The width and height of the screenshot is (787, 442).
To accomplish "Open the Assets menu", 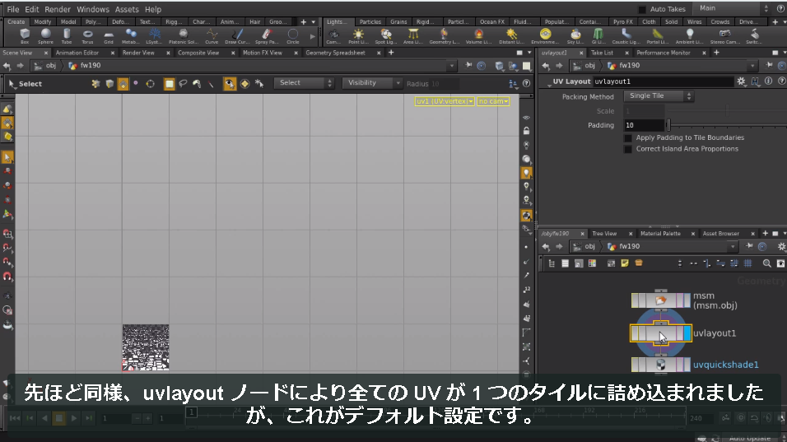I will (x=127, y=9).
